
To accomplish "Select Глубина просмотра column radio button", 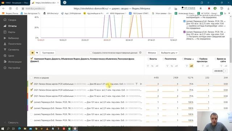I will click(198, 59).
